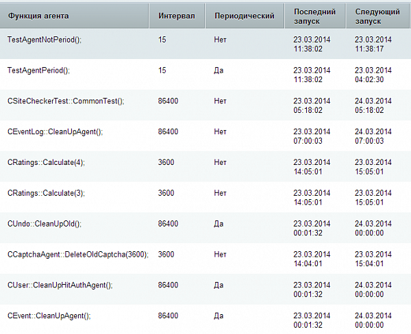Viewport: 411px width, 334px height.
Task: Select the CRatings::Calculate(4); agent
Action: (46, 162)
